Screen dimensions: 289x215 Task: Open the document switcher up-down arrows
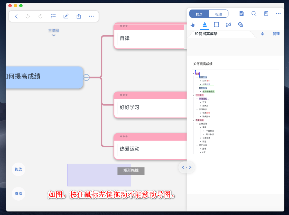(262, 34)
